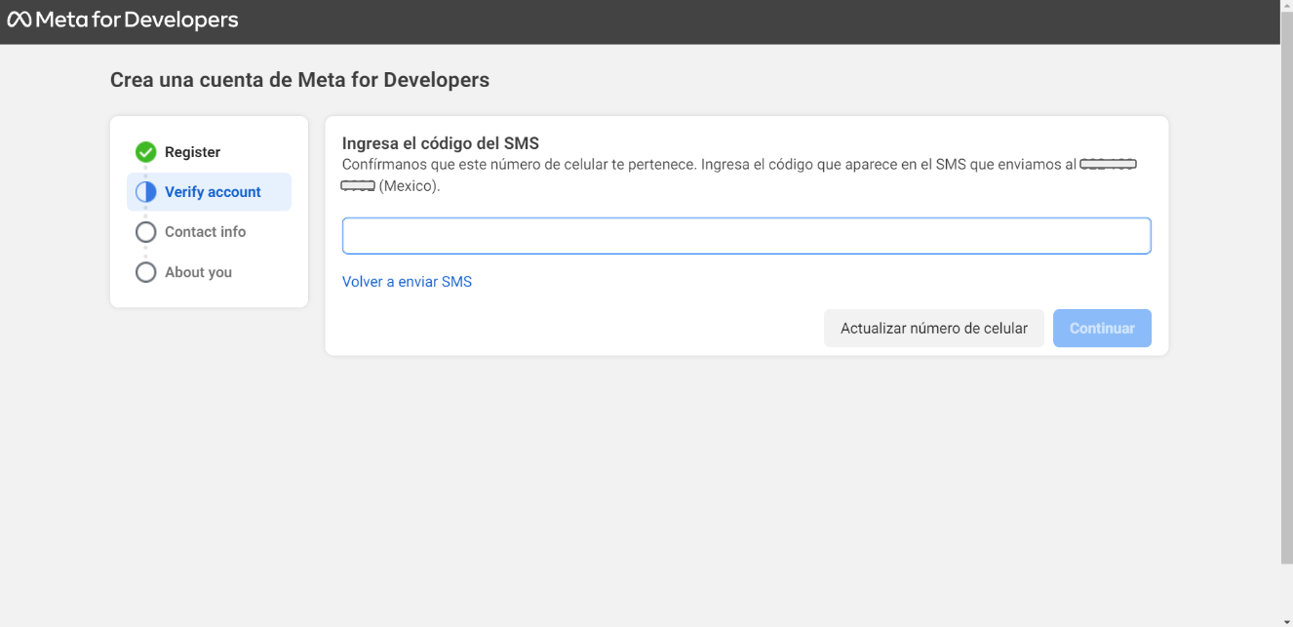Click the scrollbar down arrow
The width and height of the screenshot is (1293, 627).
point(1286,620)
